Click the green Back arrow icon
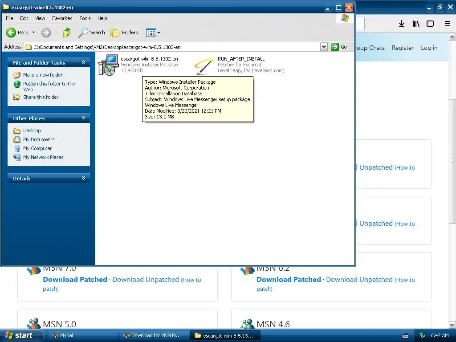The height and width of the screenshot is (342, 456). pos(11,33)
